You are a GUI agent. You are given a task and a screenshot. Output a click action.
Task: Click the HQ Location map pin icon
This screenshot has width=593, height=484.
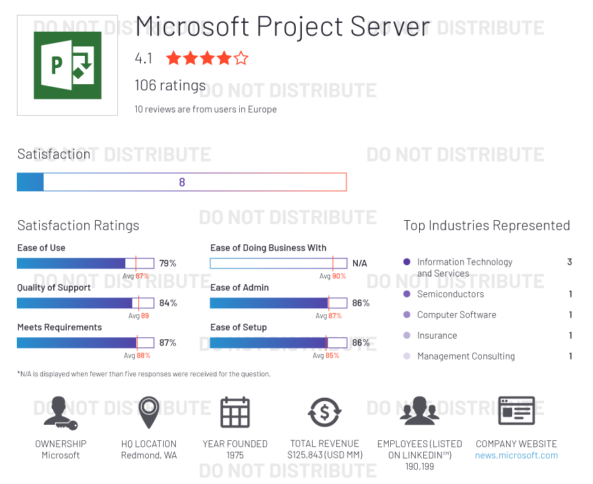coord(149,413)
